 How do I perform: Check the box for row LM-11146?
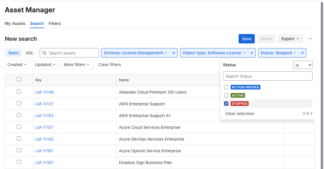(x=19, y=92)
